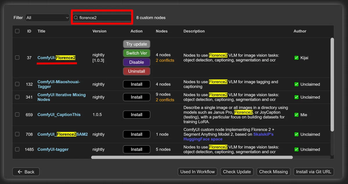Open the ComfyUI_CaptionThis title link
The width and height of the screenshot is (348, 184).
pos(59,114)
